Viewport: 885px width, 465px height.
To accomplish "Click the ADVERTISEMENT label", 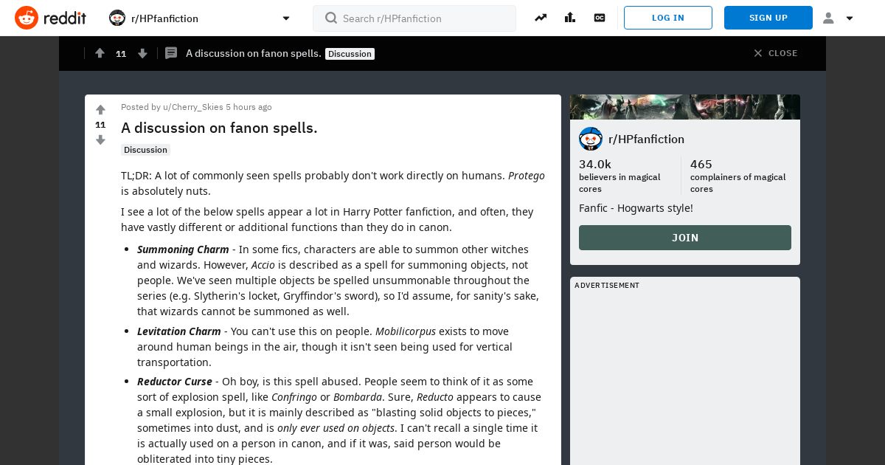I will click(607, 286).
